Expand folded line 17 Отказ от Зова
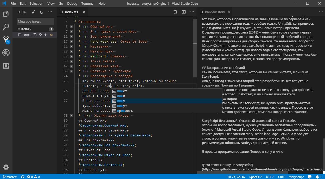The width and height of the screenshot is (325, 179). [71, 42]
